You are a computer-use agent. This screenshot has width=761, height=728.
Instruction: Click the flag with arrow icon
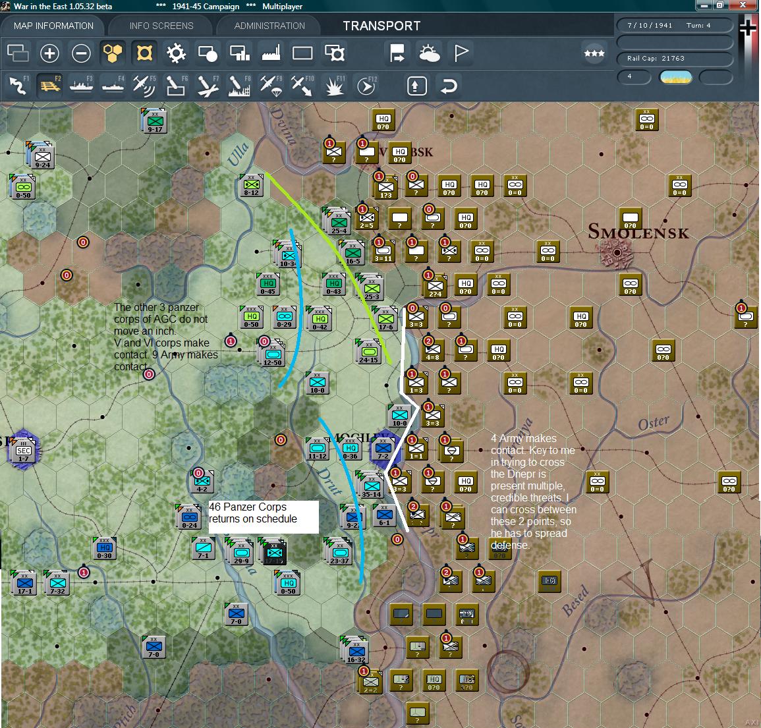397,53
